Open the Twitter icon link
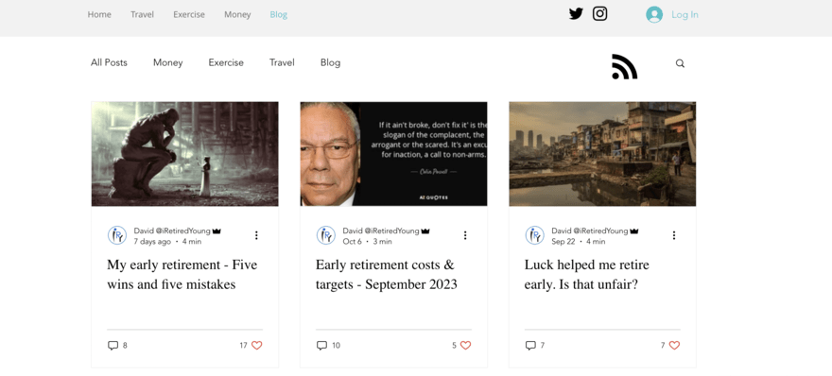The width and height of the screenshot is (832, 376). coord(576,14)
